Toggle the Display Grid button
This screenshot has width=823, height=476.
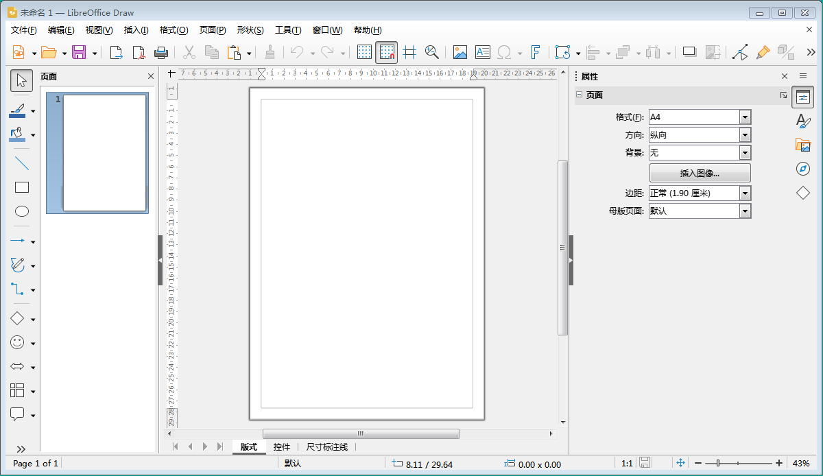click(x=365, y=52)
